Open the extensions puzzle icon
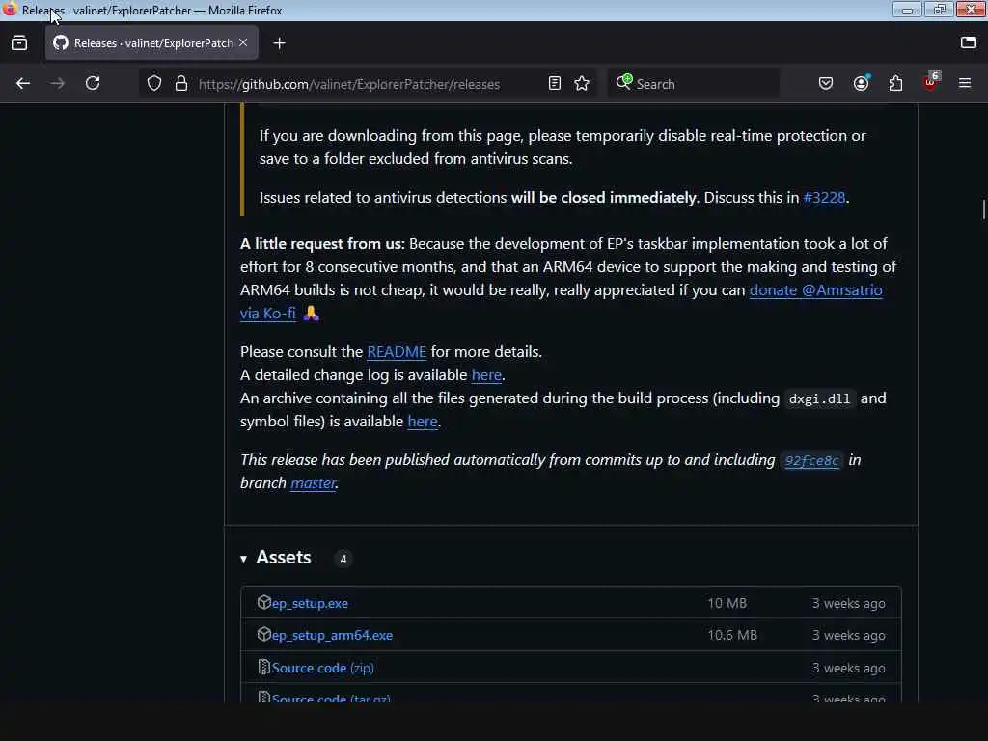988x741 pixels. click(895, 83)
